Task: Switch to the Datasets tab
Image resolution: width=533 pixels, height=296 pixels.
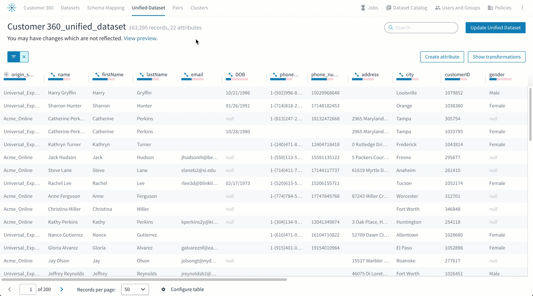Action: pos(70,8)
